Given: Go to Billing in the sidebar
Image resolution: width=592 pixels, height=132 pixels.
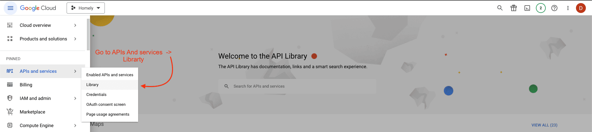Looking at the screenshot, I should [26, 85].
